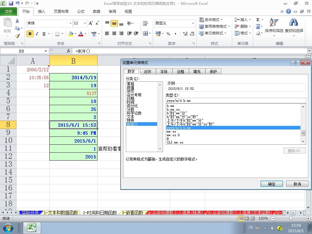The height and width of the screenshot is (234, 312).
Task: Open Windows Start menu
Action: tap(8, 228)
